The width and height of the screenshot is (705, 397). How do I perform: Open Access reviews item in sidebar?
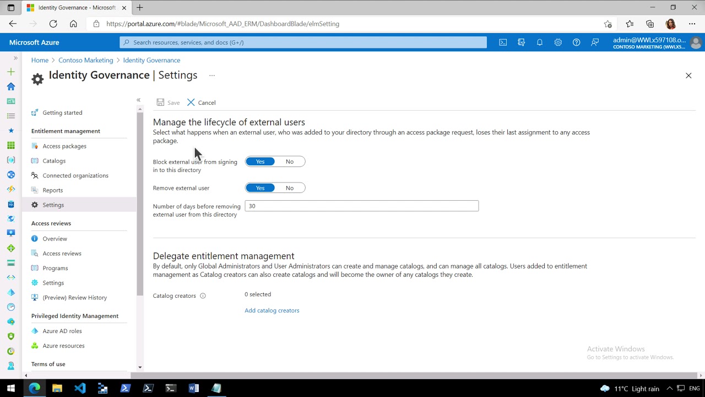(x=62, y=254)
